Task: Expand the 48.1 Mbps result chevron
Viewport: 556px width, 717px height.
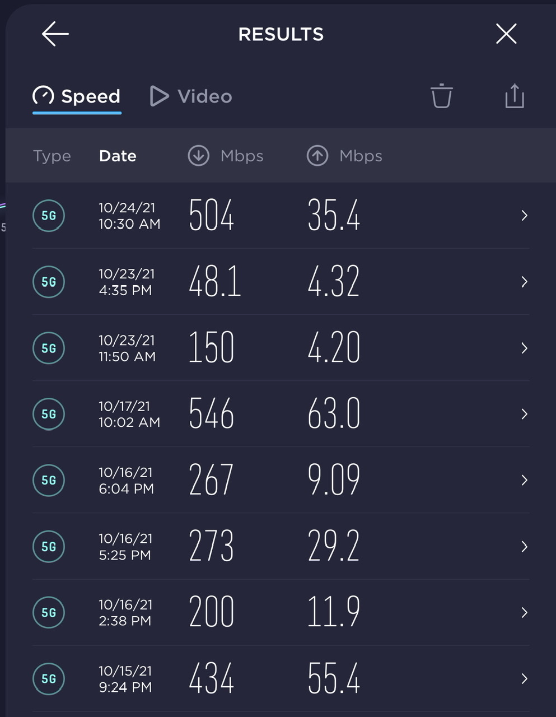Action: tap(524, 282)
